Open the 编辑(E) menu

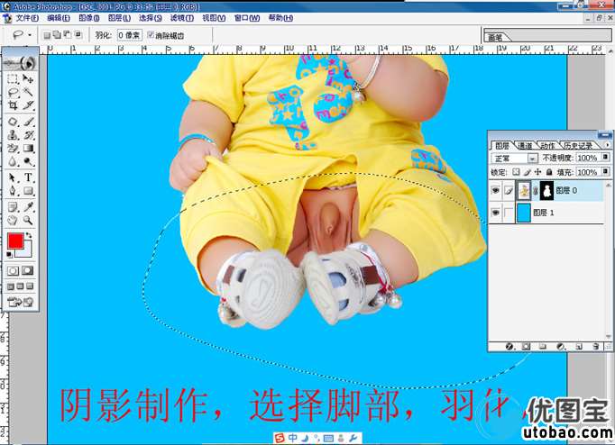pyautogui.click(x=59, y=18)
